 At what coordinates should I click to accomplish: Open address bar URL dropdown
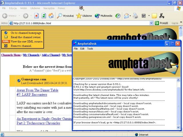(151, 23)
